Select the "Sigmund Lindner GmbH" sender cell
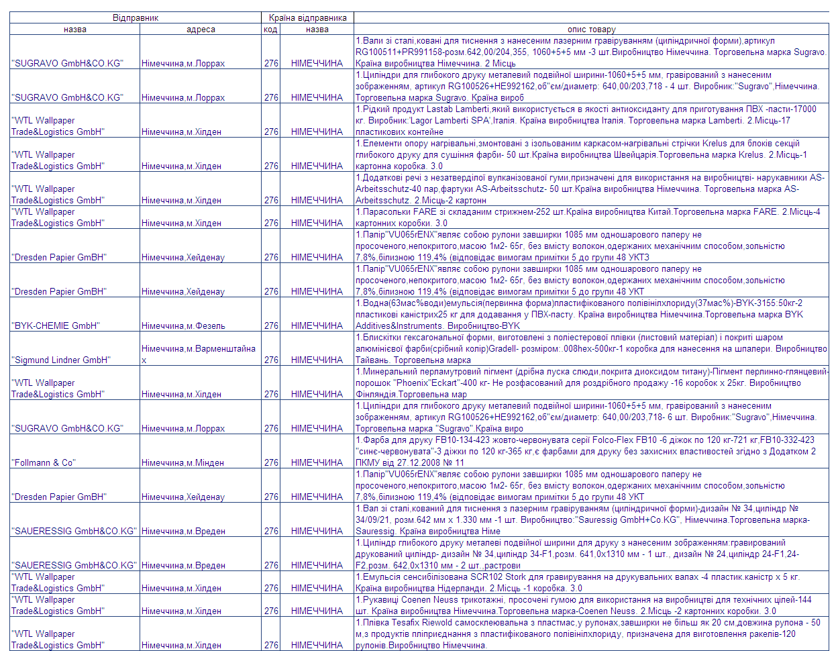Viewport: 840px width, 651px height. click(x=75, y=348)
